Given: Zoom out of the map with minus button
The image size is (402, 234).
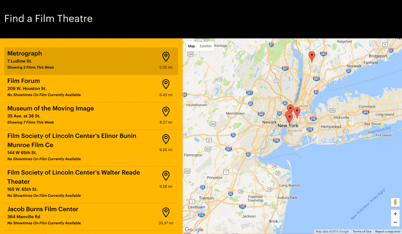Looking at the screenshot, I should point(395,222).
